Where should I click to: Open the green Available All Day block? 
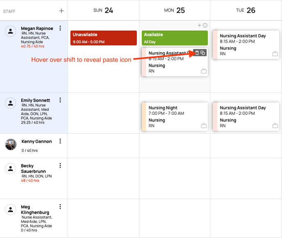coord(175,38)
